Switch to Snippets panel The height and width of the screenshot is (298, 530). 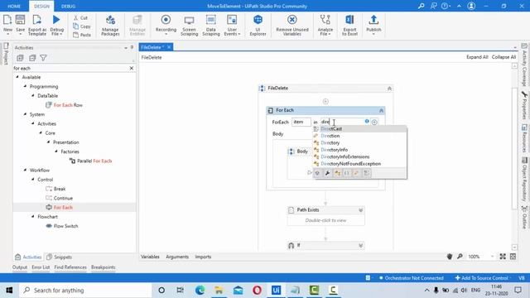(x=59, y=257)
